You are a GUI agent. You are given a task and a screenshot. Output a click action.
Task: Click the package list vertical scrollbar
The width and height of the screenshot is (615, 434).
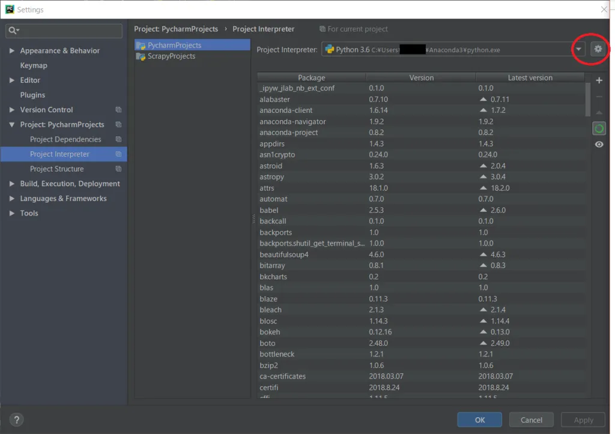click(x=587, y=100)
